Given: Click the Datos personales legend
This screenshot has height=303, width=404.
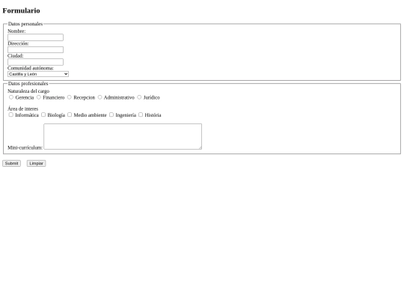Looking at the screenshot, I should pos(25,24).
